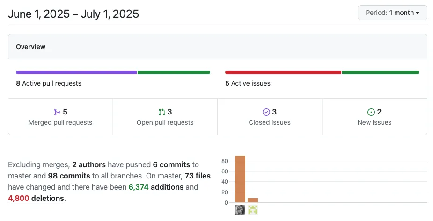Click the purple merged portion of PR bar
The height and width of the screenshot is (221, 433).
[x=76, y=72]
